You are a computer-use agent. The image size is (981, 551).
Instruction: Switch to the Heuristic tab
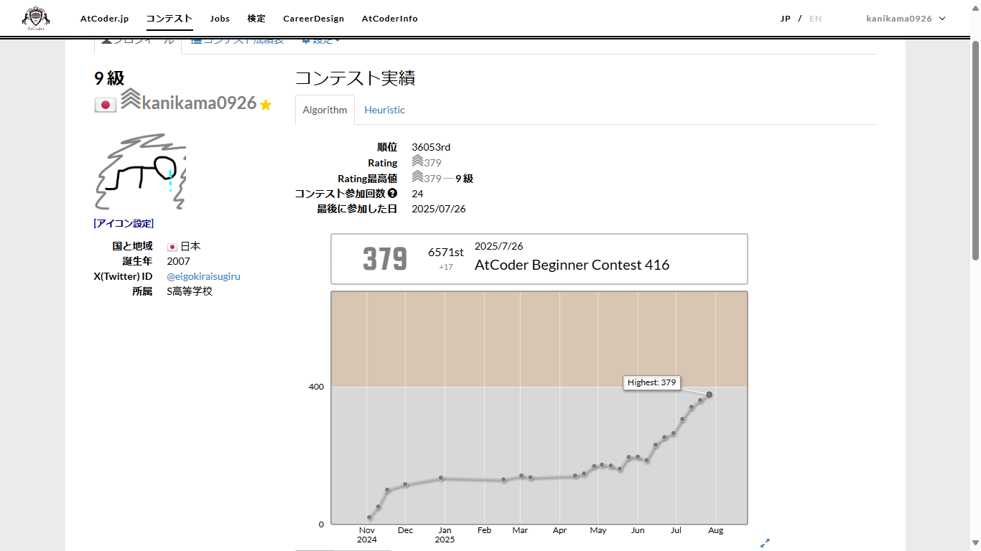(384, 110)
